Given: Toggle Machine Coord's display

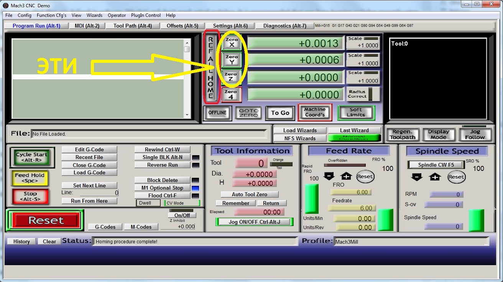Looking at the screenshot, I should [x=315, y=112].
